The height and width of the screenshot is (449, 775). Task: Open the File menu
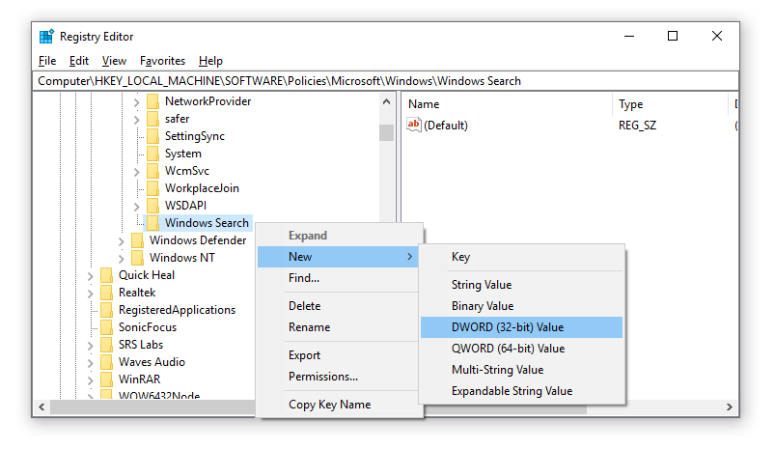pyautogui.click(x=47, y=61)
